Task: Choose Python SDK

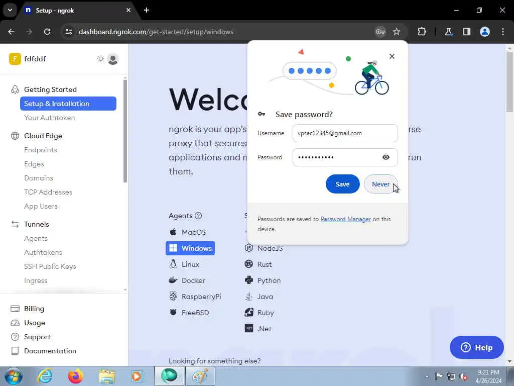Action: point(263,280)
